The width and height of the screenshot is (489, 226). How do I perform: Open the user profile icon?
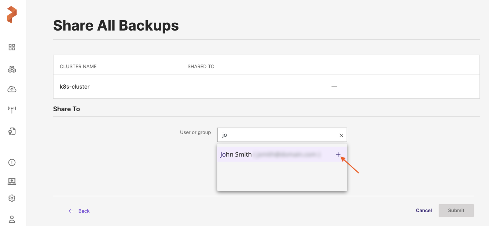pyautogui.click(x=12, y=219)
